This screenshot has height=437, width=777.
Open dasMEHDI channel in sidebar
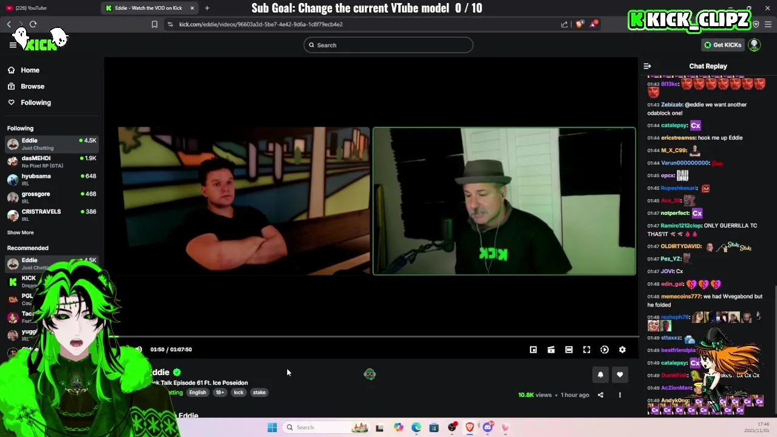(x=52, y=161)
